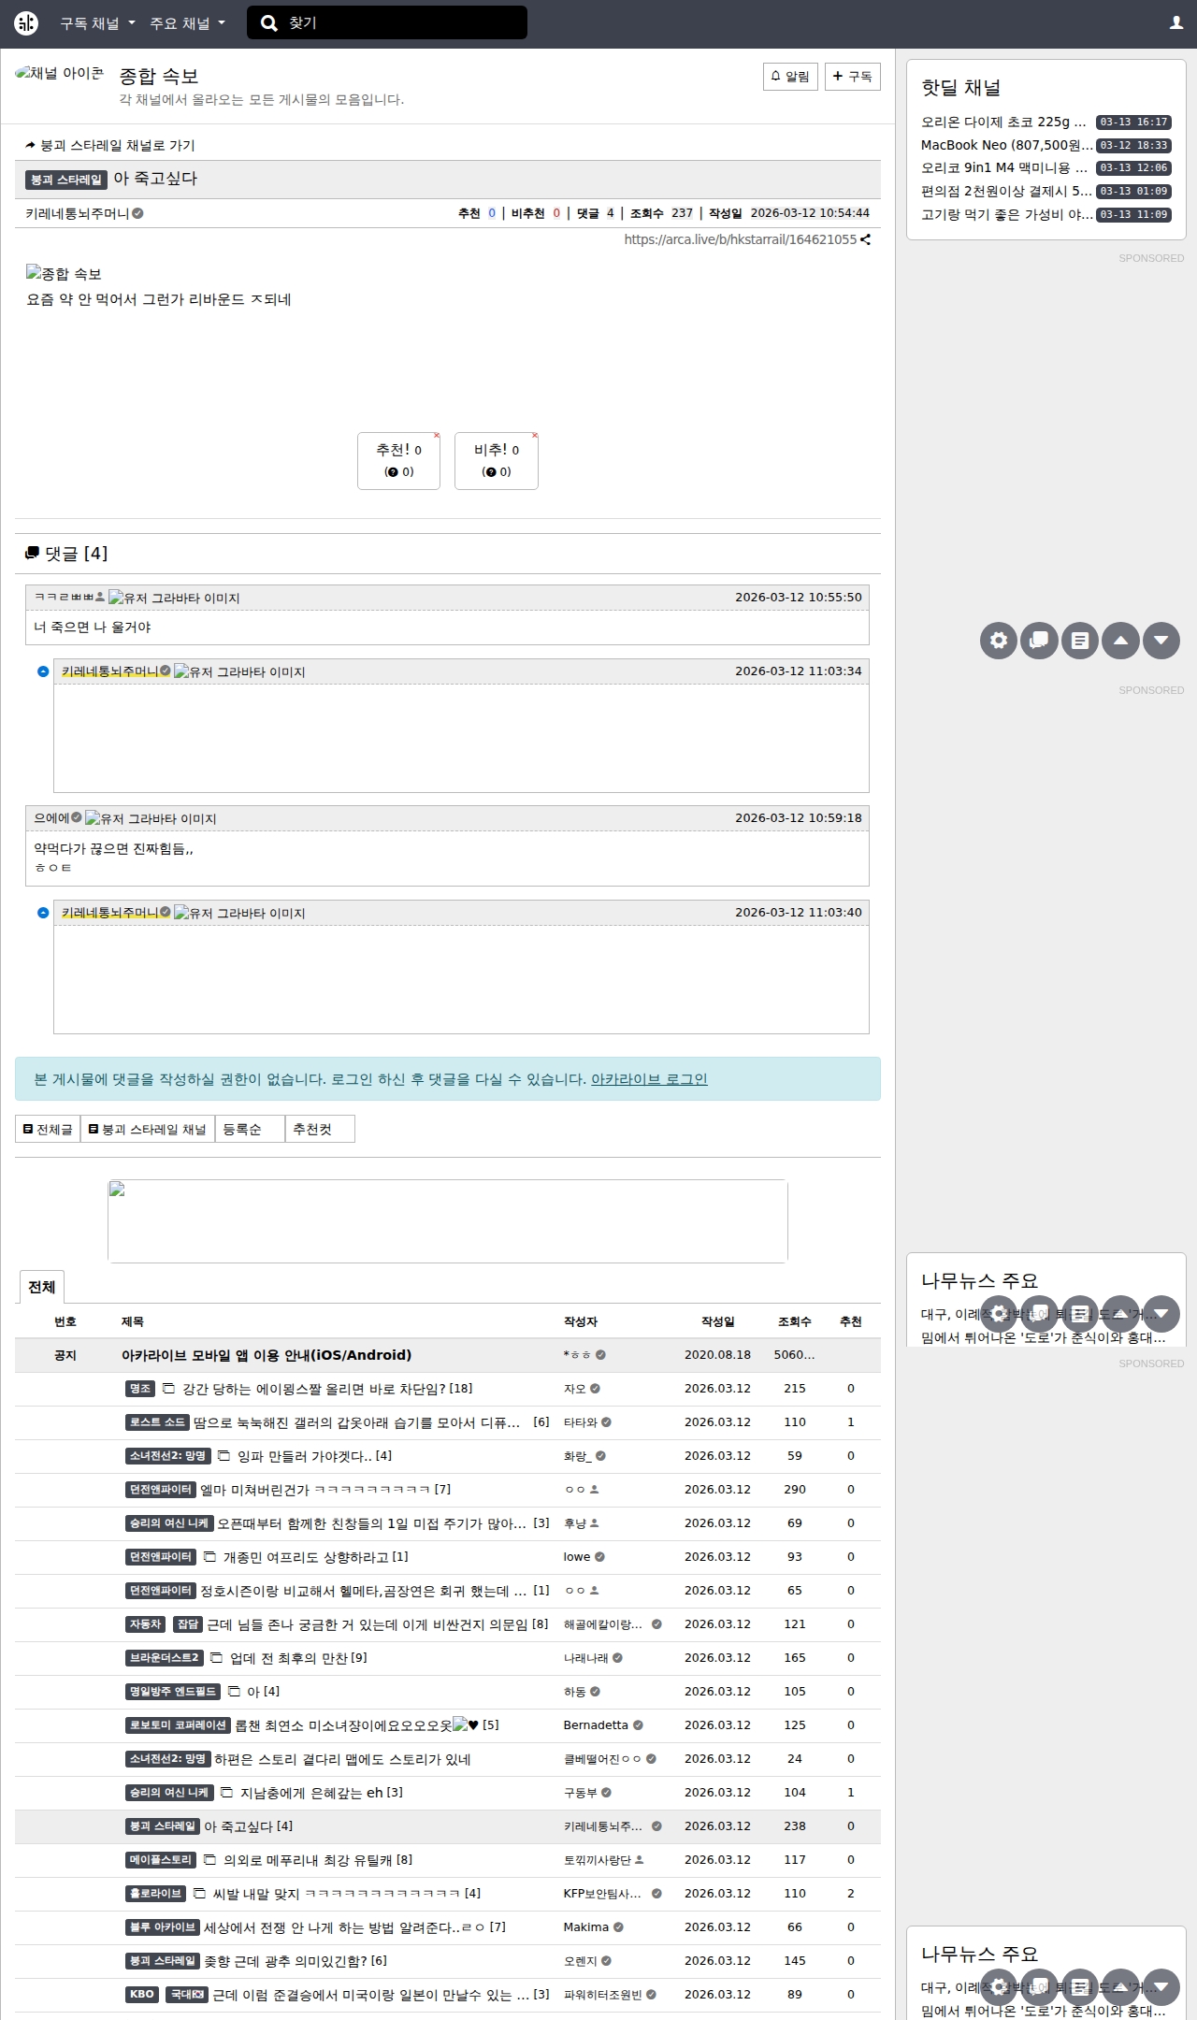The width and height of the screenshot is (1197, 2020).
Task: Go to 붕괴 스타레일 채널로 가기 link
Action: (x=110, y=145)
